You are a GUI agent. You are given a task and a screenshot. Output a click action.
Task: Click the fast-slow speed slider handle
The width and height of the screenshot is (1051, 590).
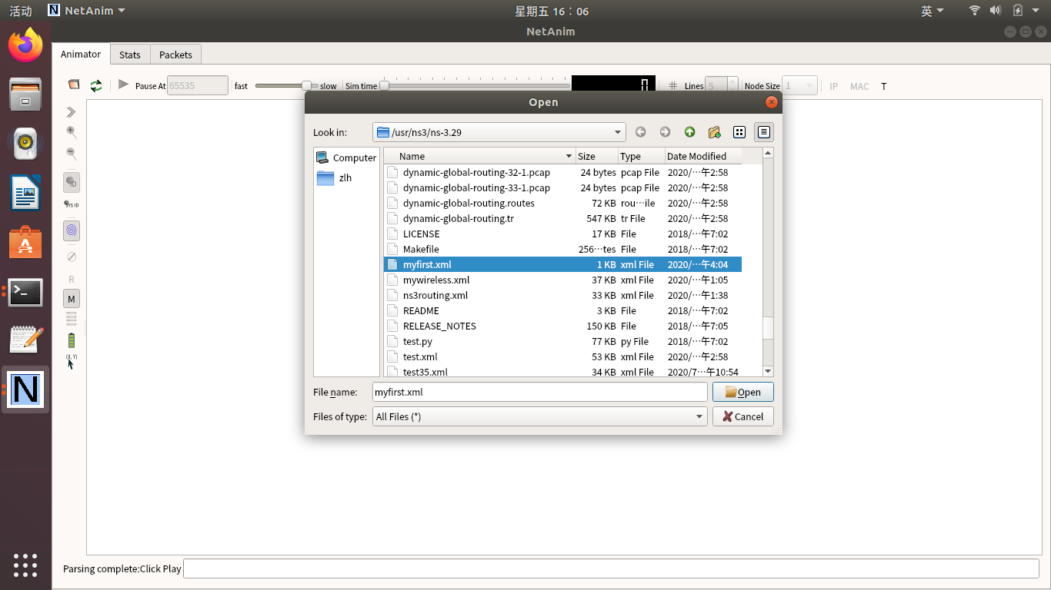pyautogui.click(x=306, y=85)
